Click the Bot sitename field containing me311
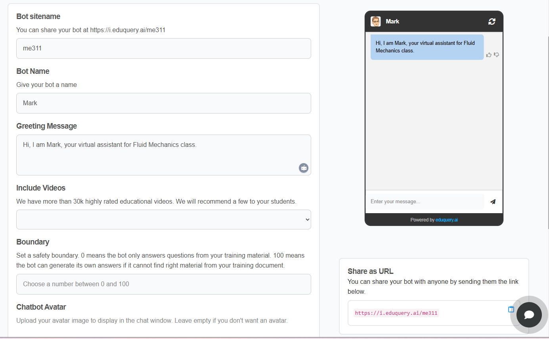 pos(163,48)
